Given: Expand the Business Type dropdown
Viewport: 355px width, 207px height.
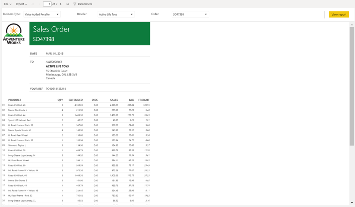Looking at the screenshot, I should tap(42, 15).
